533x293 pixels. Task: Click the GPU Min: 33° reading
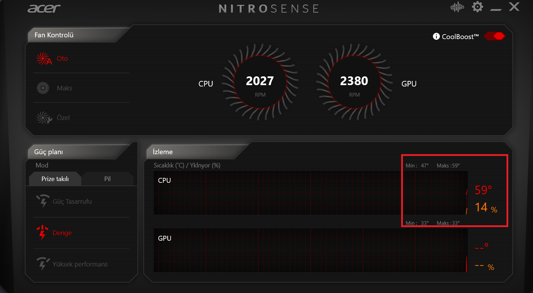click(417, 223)
